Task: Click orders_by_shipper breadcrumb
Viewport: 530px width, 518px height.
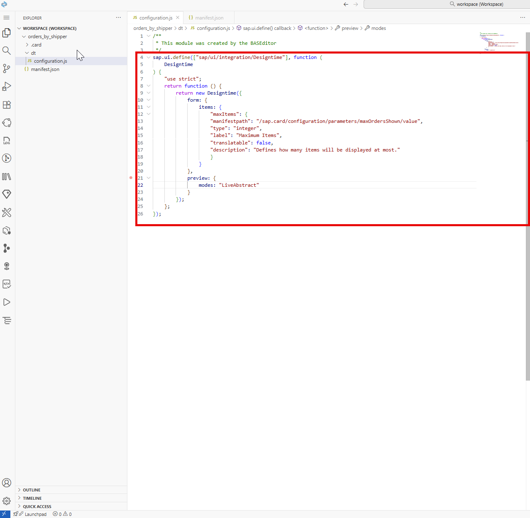Action: click(153, 28)
